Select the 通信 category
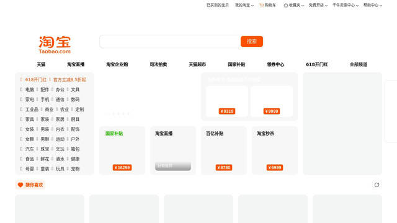 [x=60, y=99]
